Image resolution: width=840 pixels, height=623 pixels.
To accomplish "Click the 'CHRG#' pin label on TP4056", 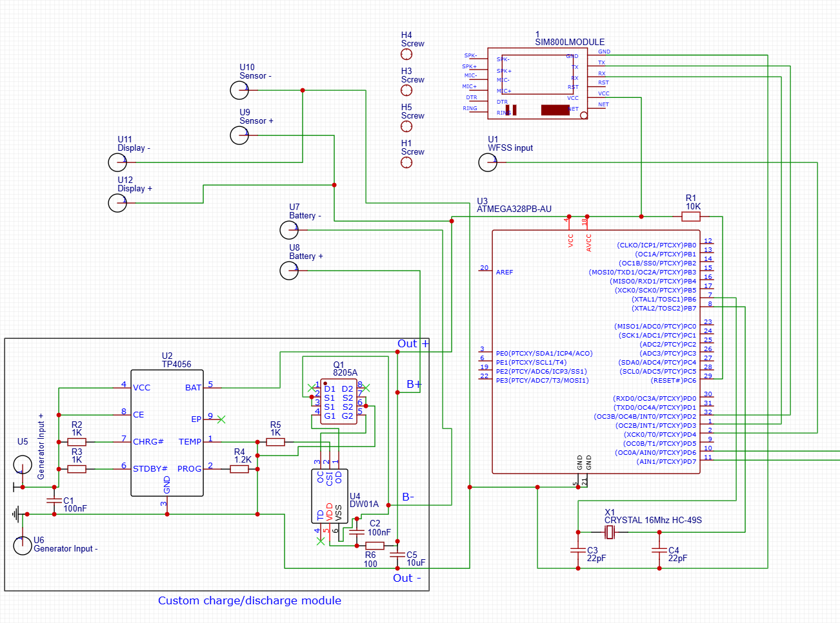I will (x=148, y=442).
